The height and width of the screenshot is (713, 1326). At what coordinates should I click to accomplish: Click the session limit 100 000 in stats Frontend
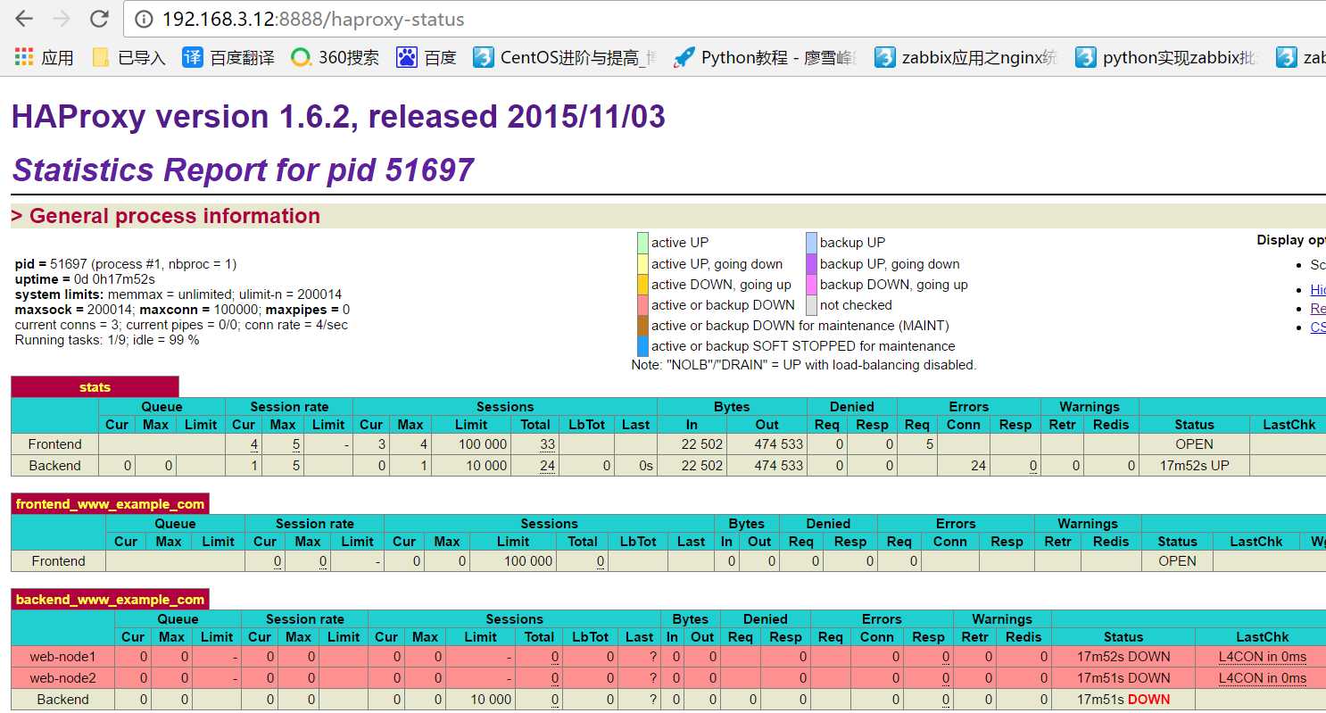pos(481,444)
